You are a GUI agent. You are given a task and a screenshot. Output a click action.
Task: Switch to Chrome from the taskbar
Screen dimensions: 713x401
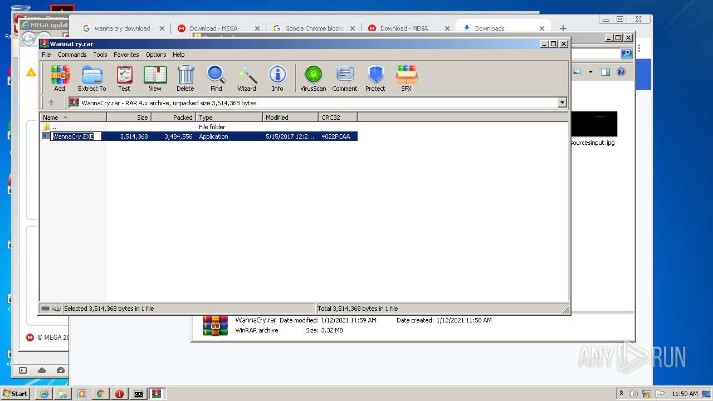[x=100, y=394]
